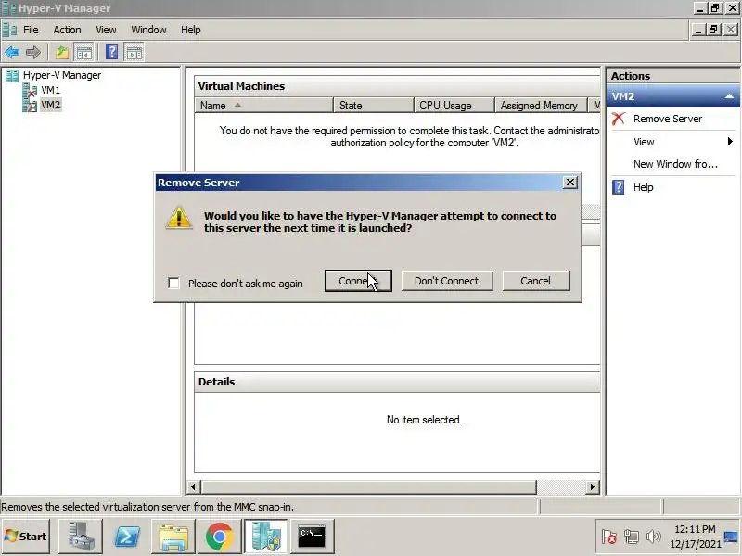This screenshot has width=742, height=556.
Task: Open Server Manager from the taskbar
Action: (80, 537)
